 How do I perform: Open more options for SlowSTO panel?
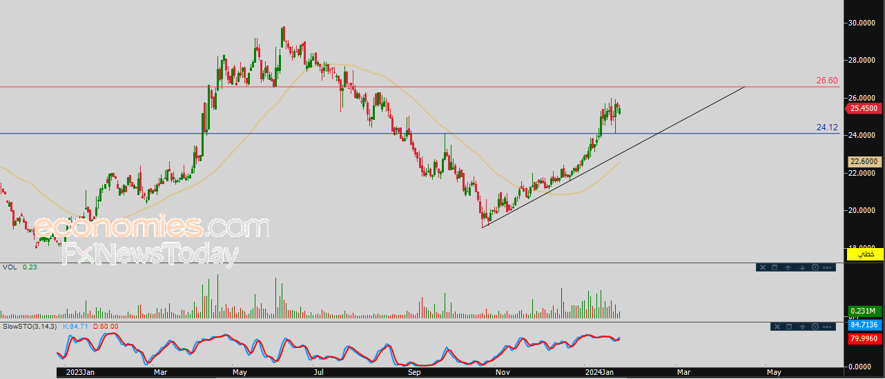tap(827, 327)
